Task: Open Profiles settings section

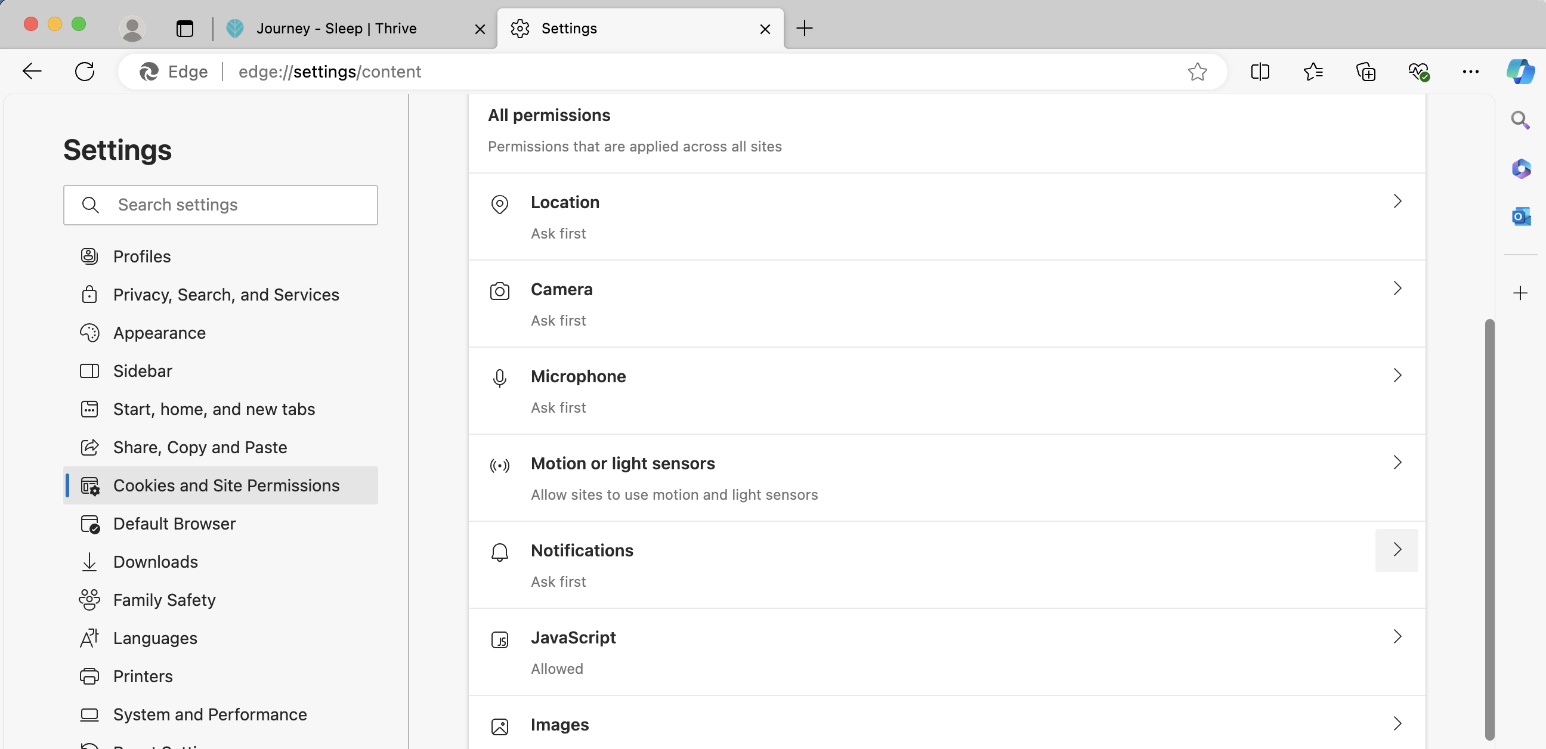Action: pyautogui.click(x=220, y=256)
